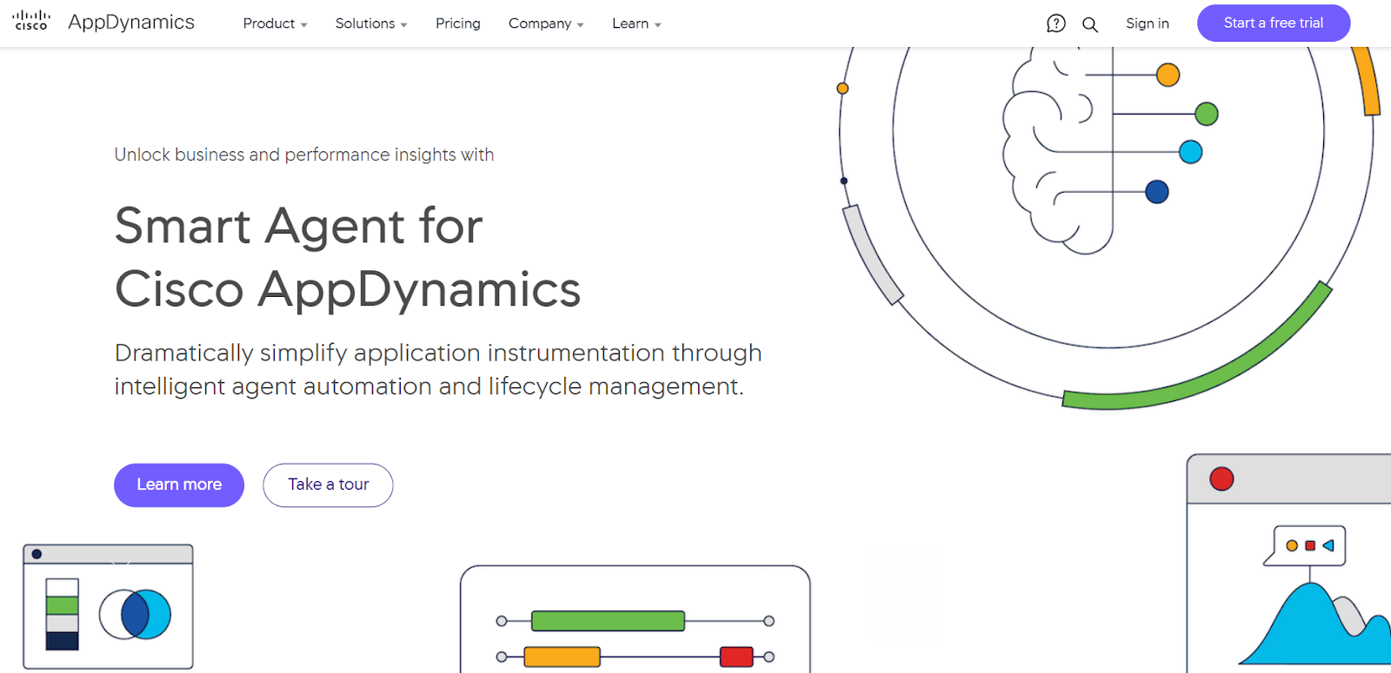Click the AppDynamics brand name
The image size is (1391, 673).
pyautogui.click(x=131, y=23)
